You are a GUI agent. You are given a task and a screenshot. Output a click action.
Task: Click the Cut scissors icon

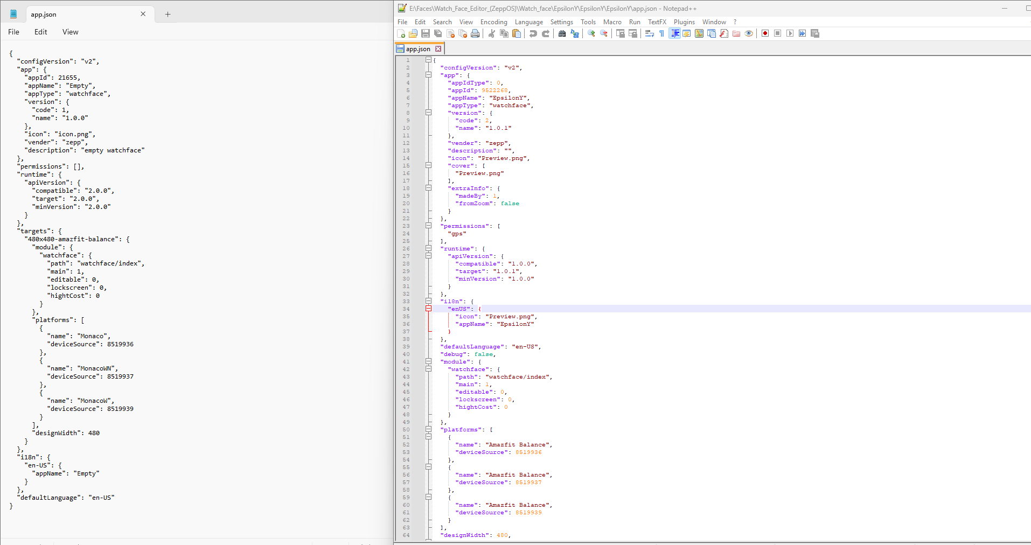[491, 33]
